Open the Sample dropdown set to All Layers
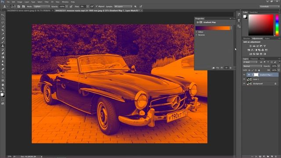 [123, 7]
